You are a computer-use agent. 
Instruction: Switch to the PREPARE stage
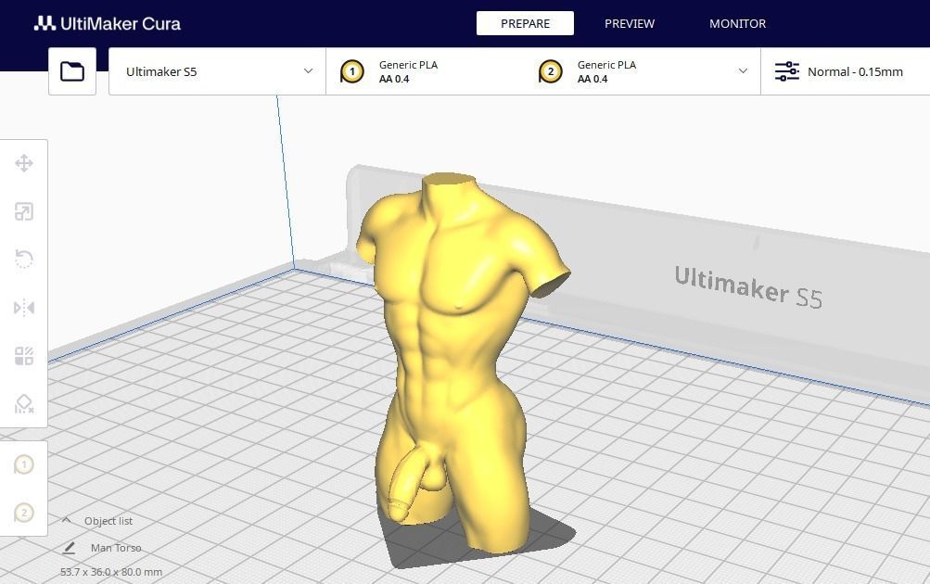[525, 24]
